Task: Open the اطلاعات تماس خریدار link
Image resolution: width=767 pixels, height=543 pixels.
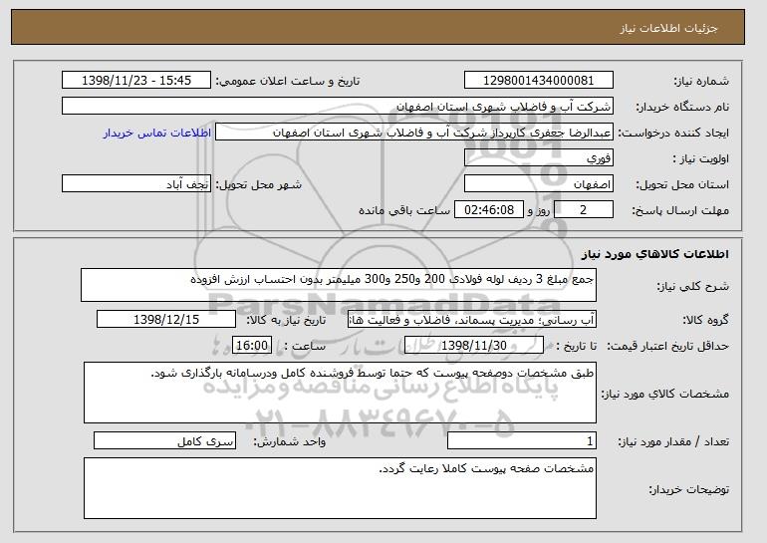Action: point(157,133)
